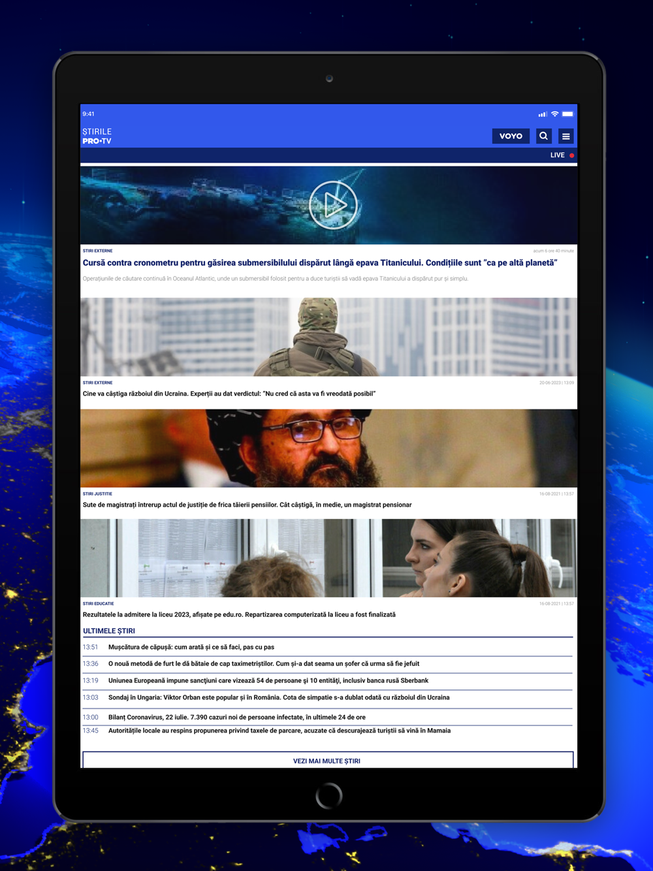Open 13:45 news about Mamaia parking taxes

point(327,731)
